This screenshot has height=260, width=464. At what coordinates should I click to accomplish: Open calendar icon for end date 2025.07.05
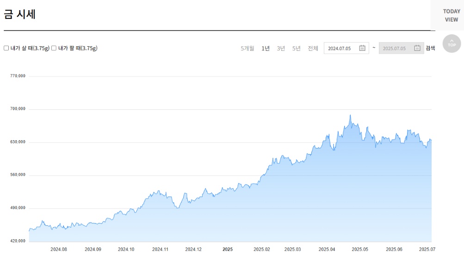pyautogui.click(x=417, y=48)
